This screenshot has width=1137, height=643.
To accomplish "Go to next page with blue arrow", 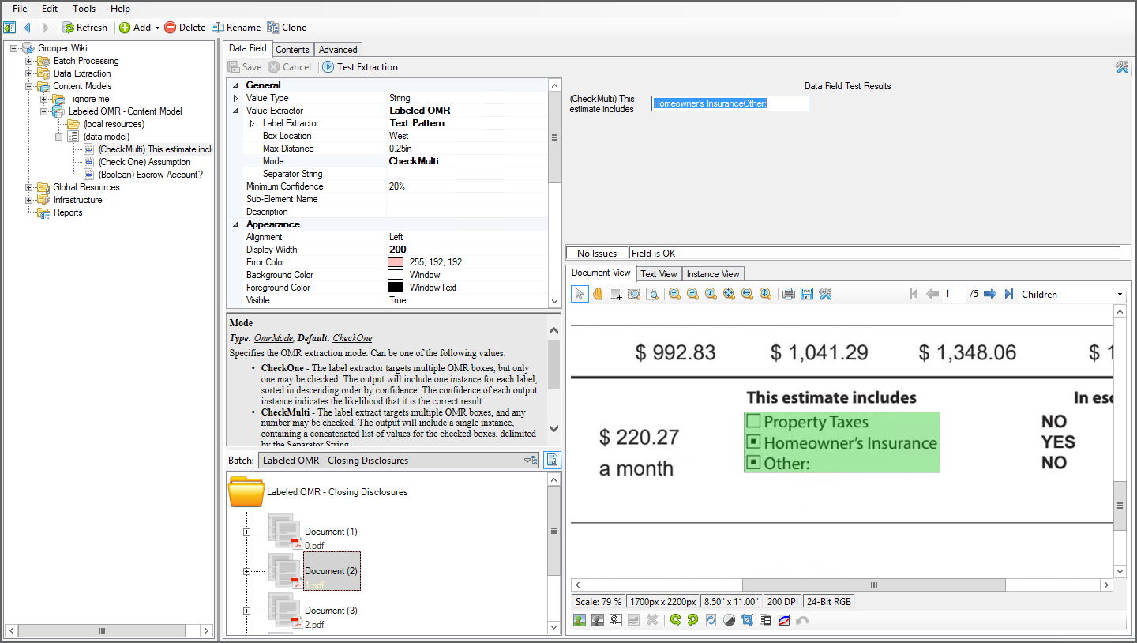I will [x=990, y=294].
